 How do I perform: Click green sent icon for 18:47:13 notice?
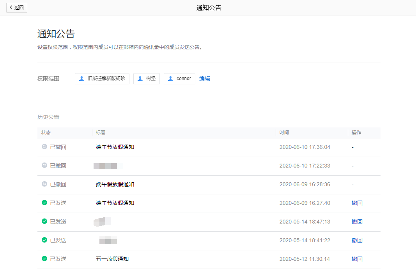click(x=44, y=222)
